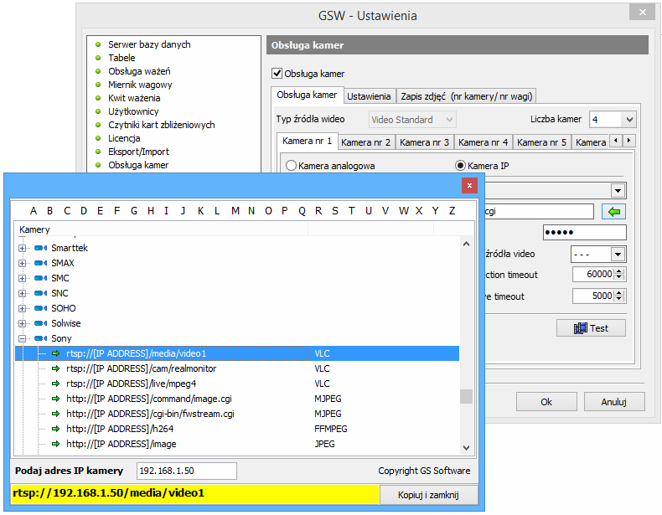This screenshot has height=515, width=662.
Task: Click the camera icon next to Smarttek
Action: [x=40, y=249]
